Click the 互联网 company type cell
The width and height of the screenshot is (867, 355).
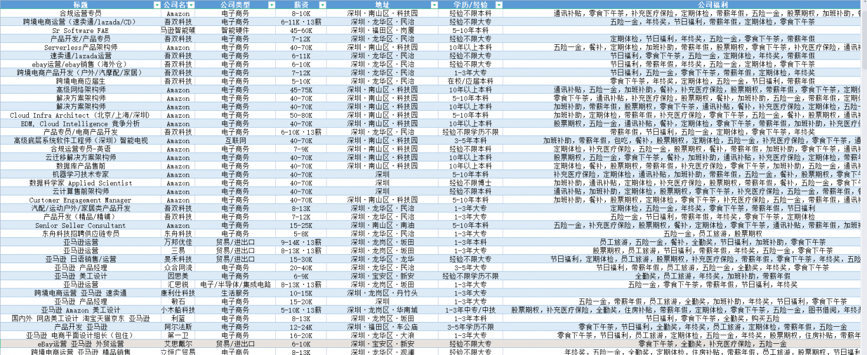tap(235, 141)
